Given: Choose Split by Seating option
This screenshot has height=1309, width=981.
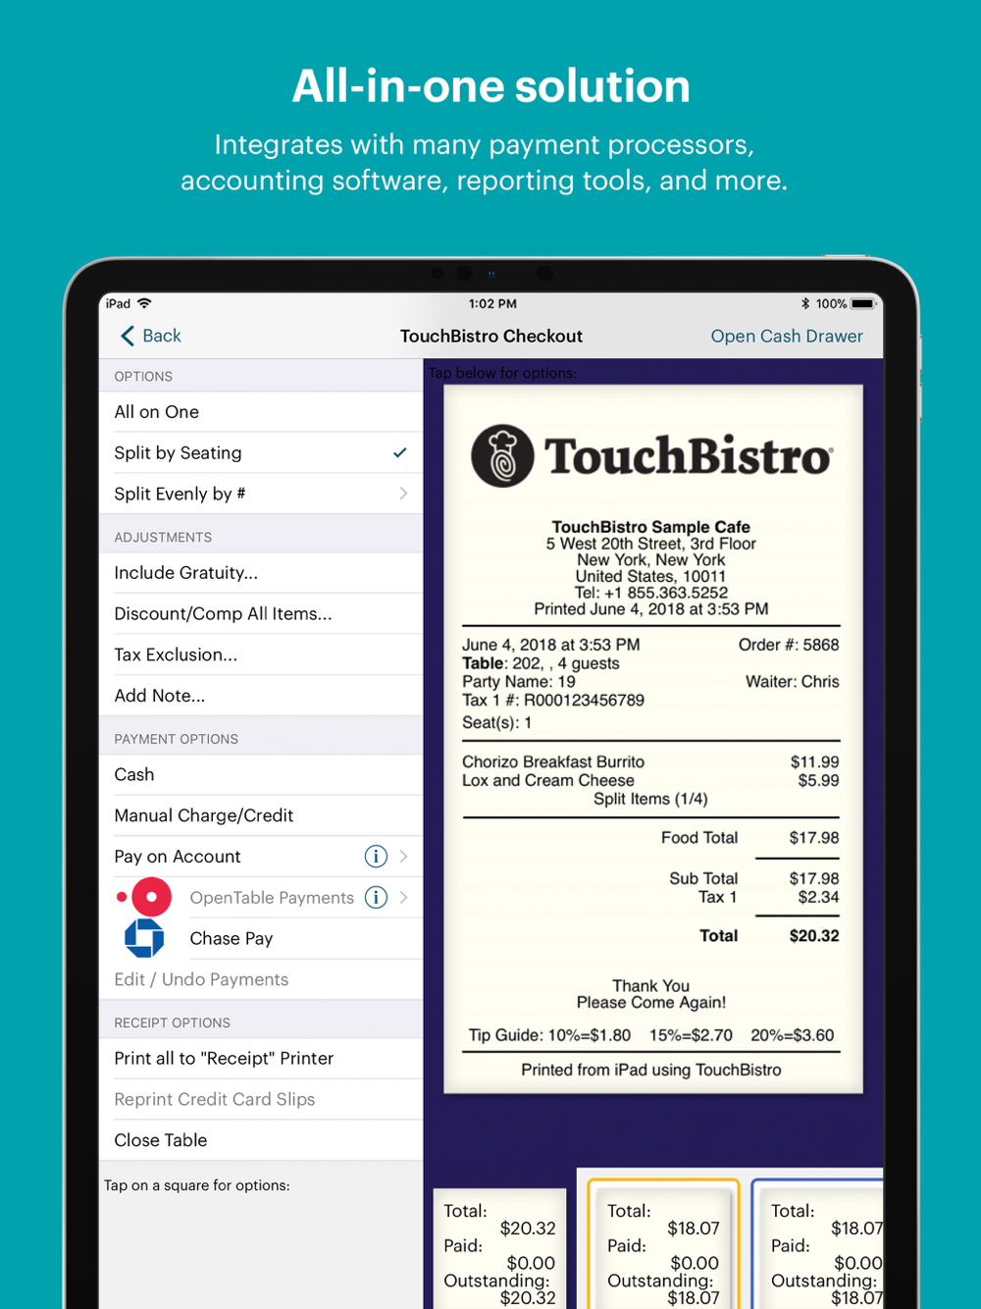Looking at the screenshot, I should coord(261,452).
